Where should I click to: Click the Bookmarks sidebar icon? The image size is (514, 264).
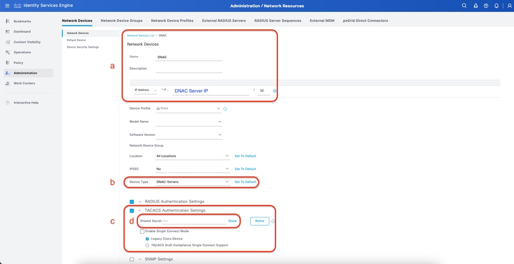pos(8,21)
